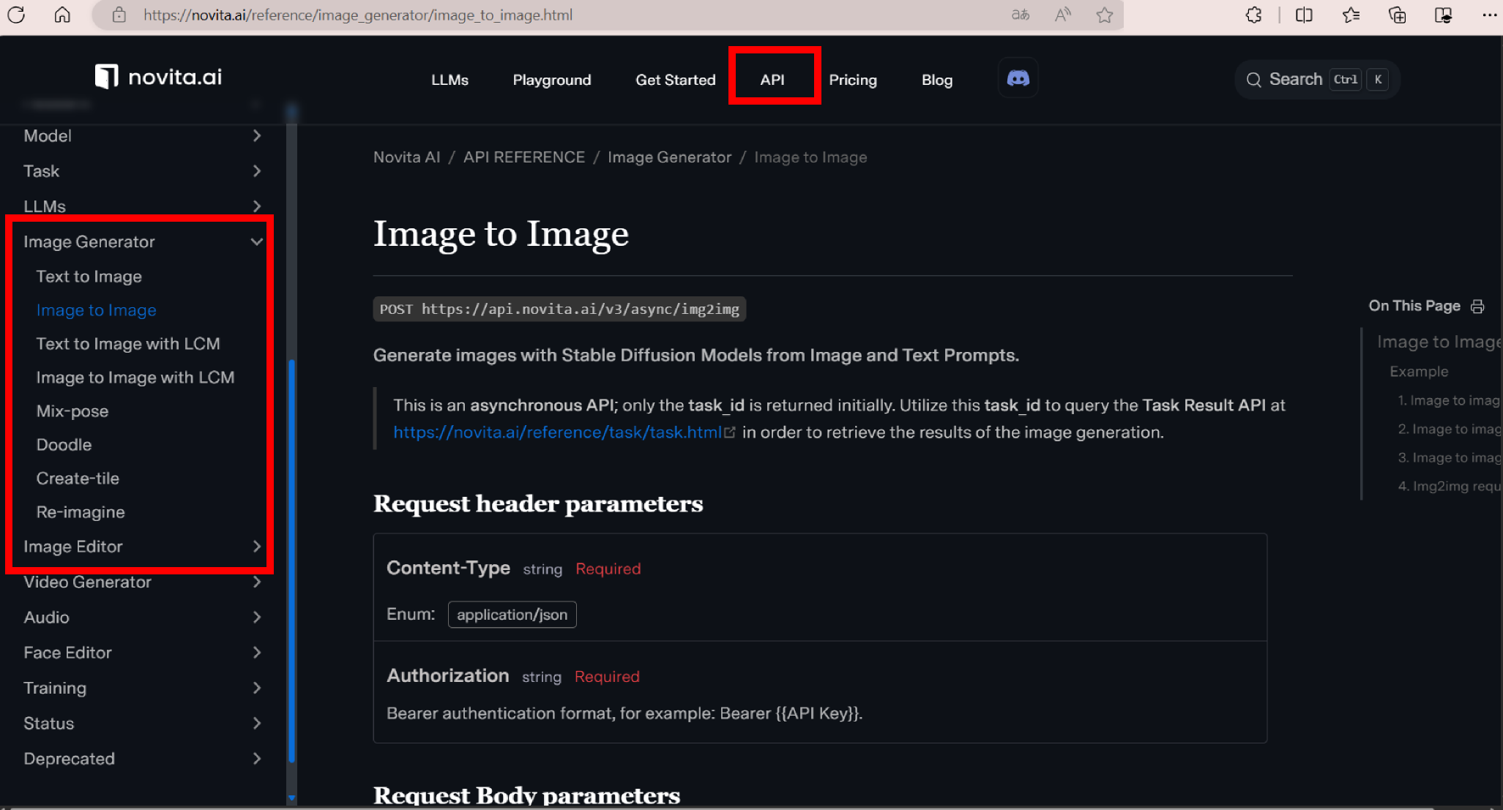Click the task.html reference link
This screenshot has height=810, width=1503.
coord(558,432)
